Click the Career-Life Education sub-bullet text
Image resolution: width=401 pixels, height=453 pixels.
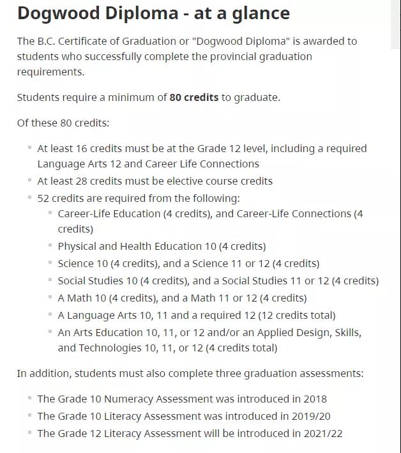pyautogui.click(x=210, y=222)
